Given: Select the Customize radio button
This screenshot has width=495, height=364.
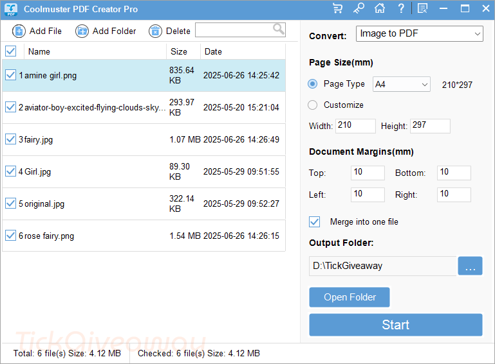Looking at the screenshot, I should click(313, 105).
